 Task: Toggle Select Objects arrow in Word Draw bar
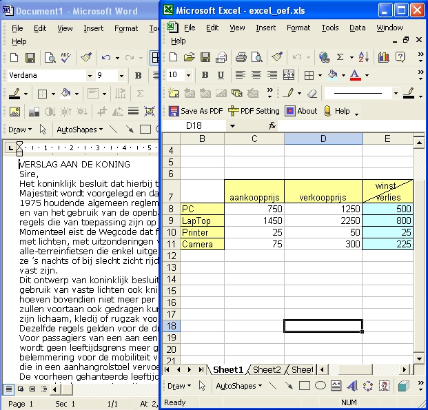[43, 130]
